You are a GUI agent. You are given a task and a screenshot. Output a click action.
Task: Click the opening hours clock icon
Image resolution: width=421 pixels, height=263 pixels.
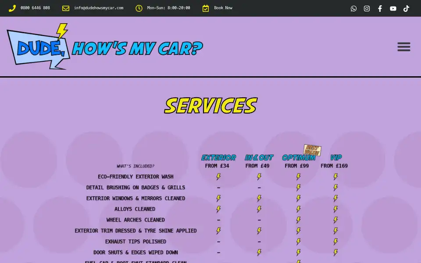139,8
